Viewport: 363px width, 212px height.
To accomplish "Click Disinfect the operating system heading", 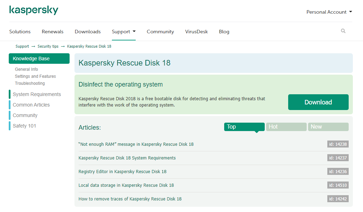I will 121,84.
